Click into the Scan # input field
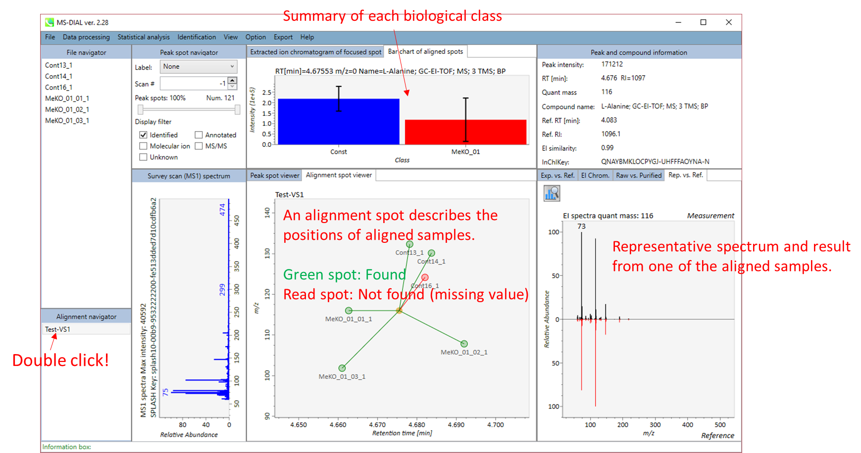The width and height of the screenshot is (861, 453). point(194,84)
